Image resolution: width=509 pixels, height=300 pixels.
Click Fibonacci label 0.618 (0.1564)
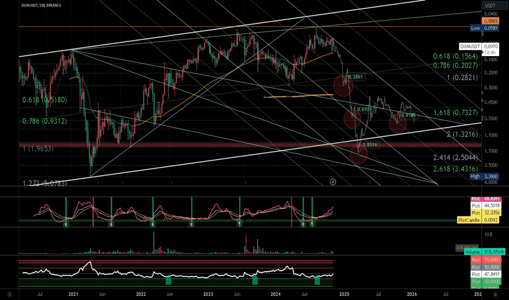point(455,56)
